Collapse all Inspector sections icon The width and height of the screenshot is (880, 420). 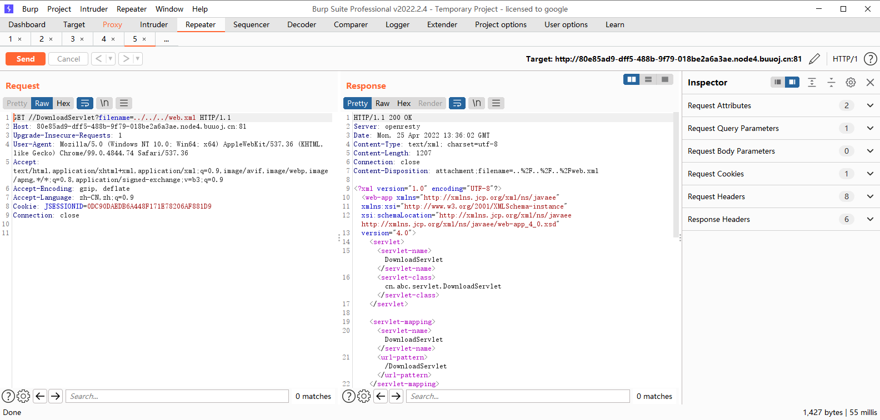831,82
